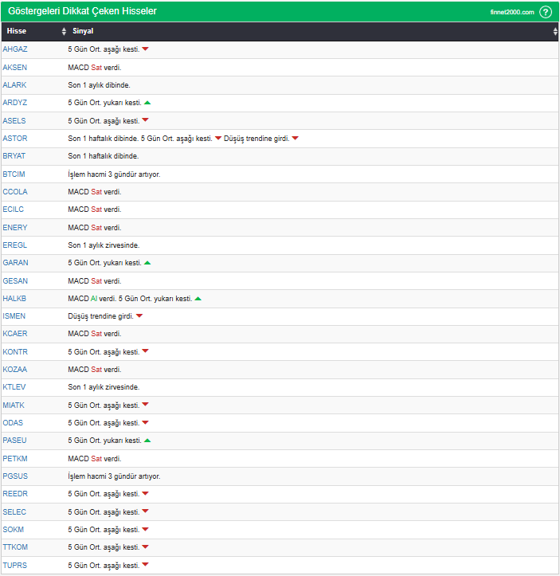Select the PGSUS ticker link
The image size is (560, 576).
(14, 476)
